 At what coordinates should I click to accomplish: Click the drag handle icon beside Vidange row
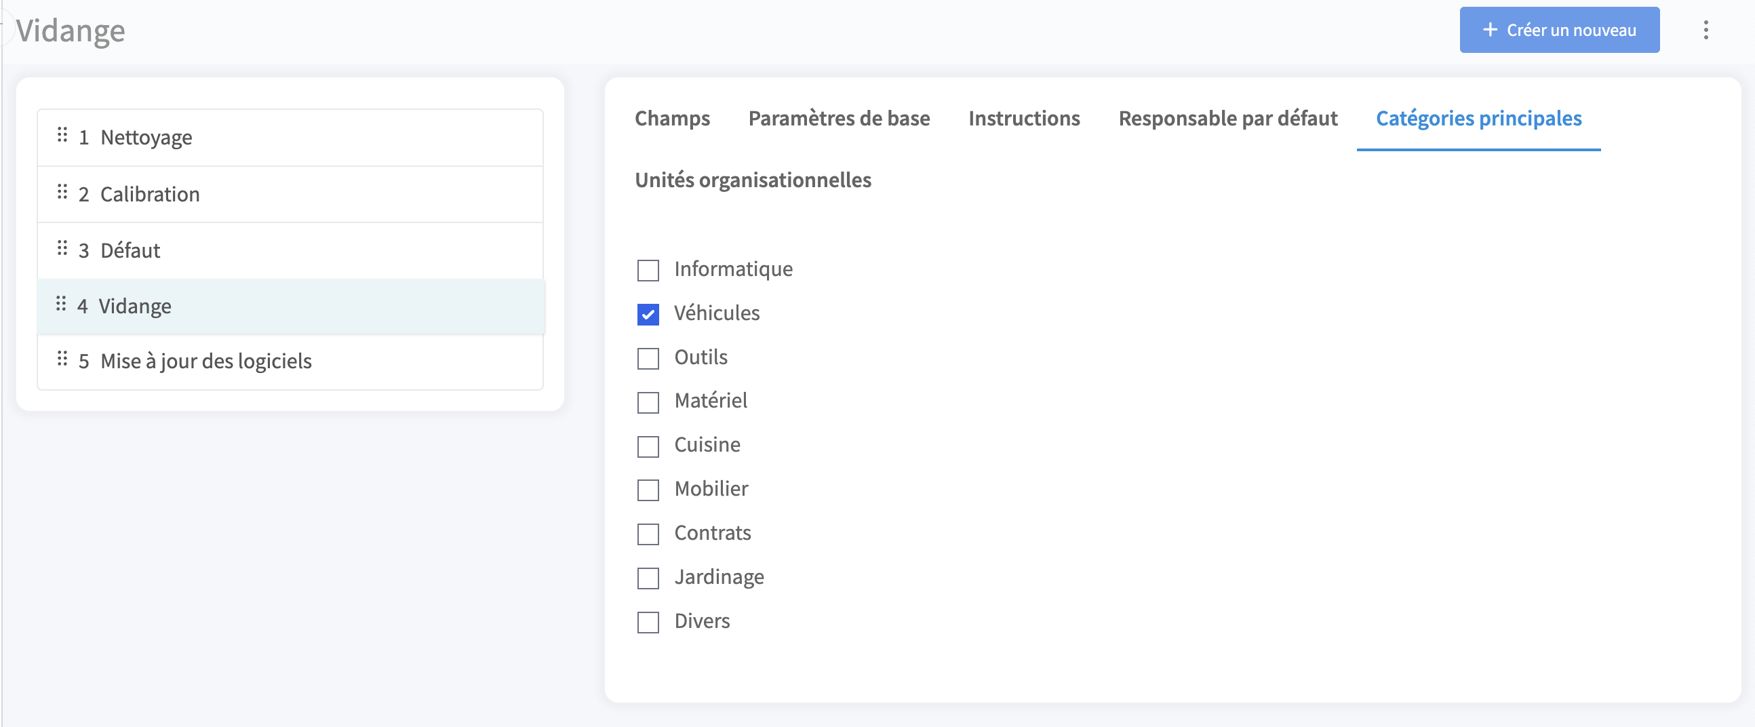[x=60, y=304]
